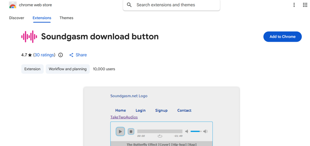Open the three-dot more options menu
Viewport: 310px width, 146px height.
(x=294, y=5)
